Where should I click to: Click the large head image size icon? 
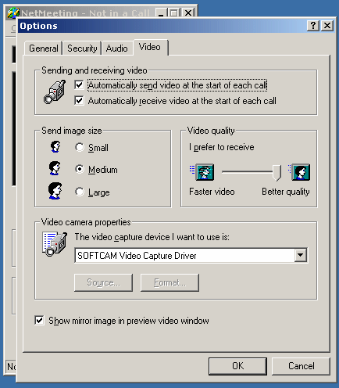(x=55, y=191)
